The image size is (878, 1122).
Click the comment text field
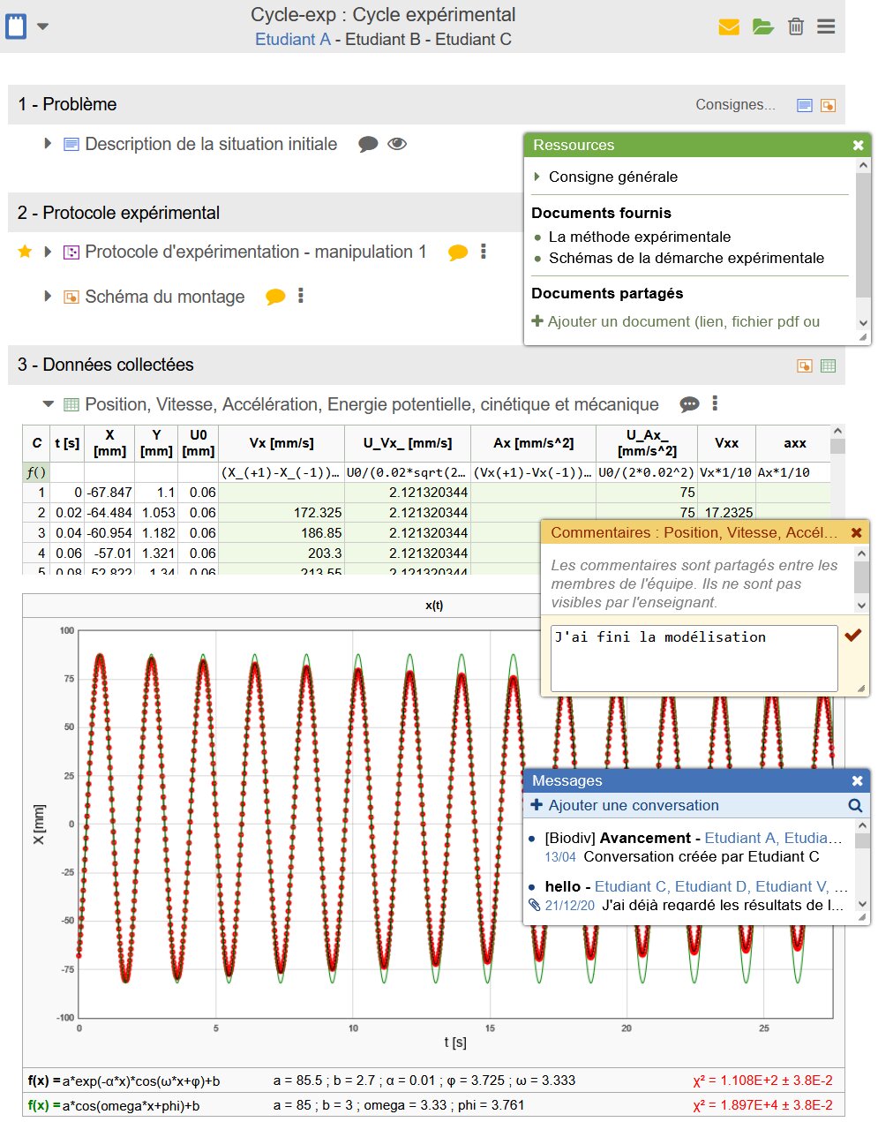(x=693, y=658)
